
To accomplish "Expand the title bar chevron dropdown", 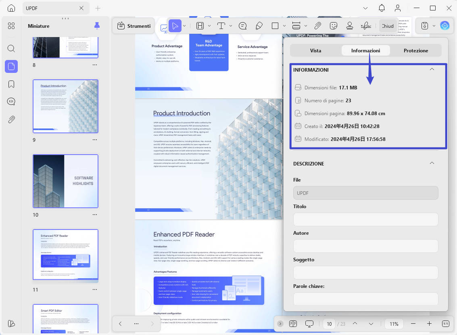I will [365, 8].
